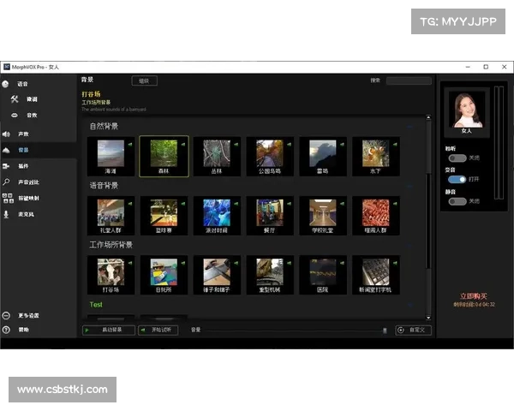Click the background list scroll down arrow
The height and width of the screenshot is (411, 514).
[428, 318]
